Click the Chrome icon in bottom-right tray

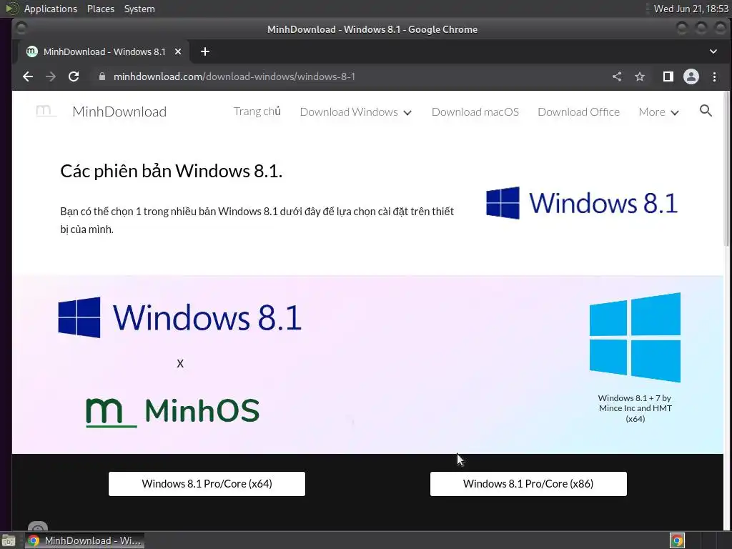[678, 540]
